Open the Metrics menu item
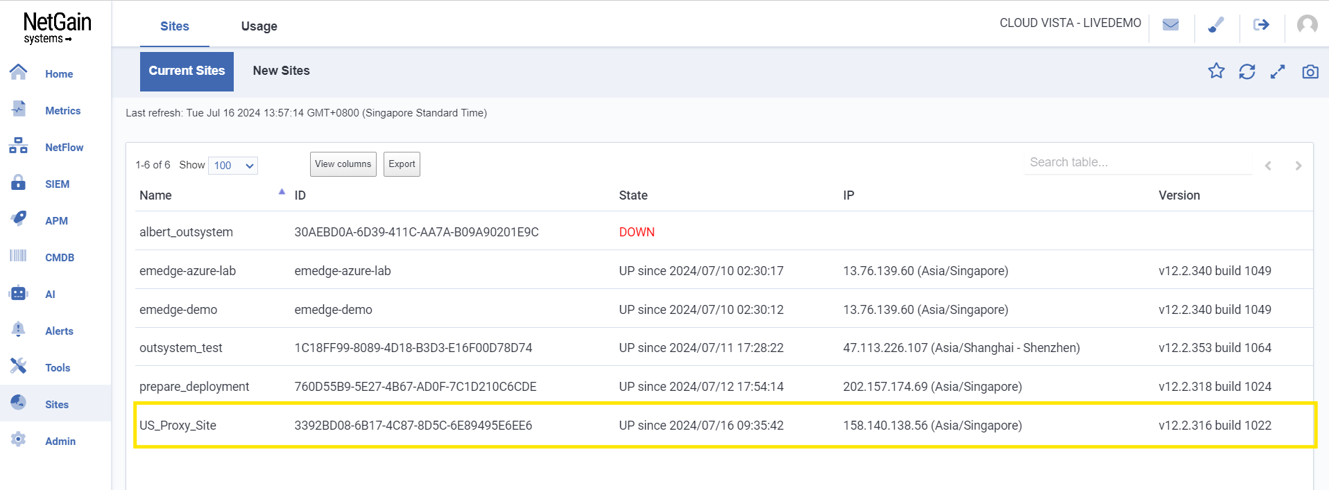Screen dimensions: 1329x490 63,111
